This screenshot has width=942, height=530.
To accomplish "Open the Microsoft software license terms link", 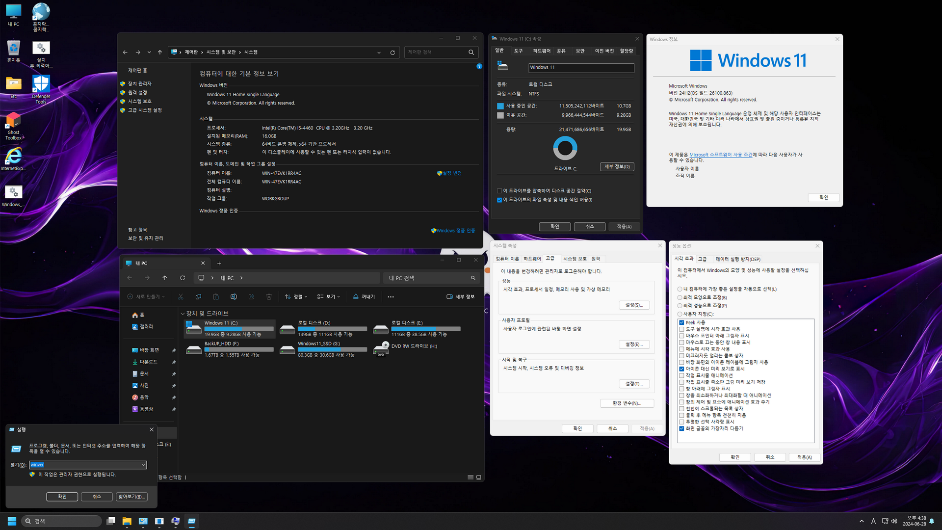I will 720,155.
